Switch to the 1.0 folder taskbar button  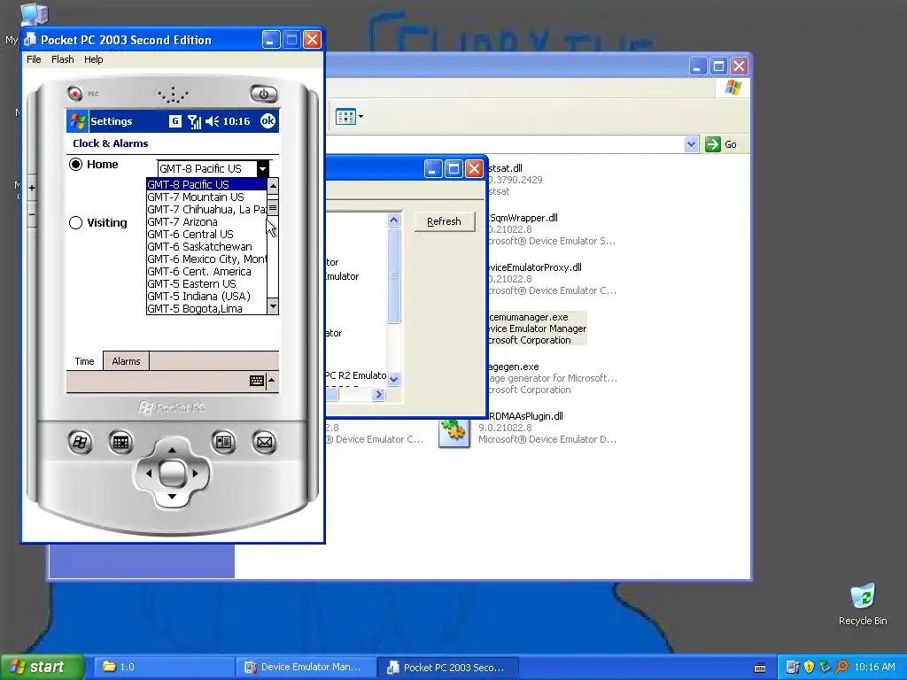point(163,667)
